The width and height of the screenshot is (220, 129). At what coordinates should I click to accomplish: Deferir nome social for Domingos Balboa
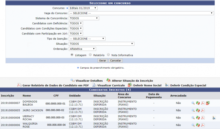coord(208,103)
